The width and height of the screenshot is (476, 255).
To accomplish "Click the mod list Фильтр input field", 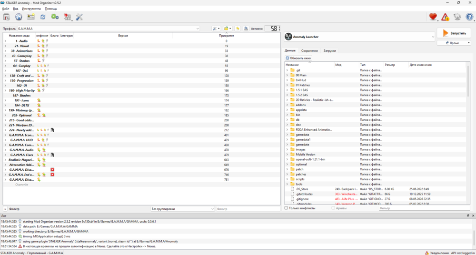I will pos(248,209).
